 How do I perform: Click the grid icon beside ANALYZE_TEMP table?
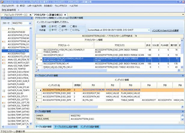(4, 69)
